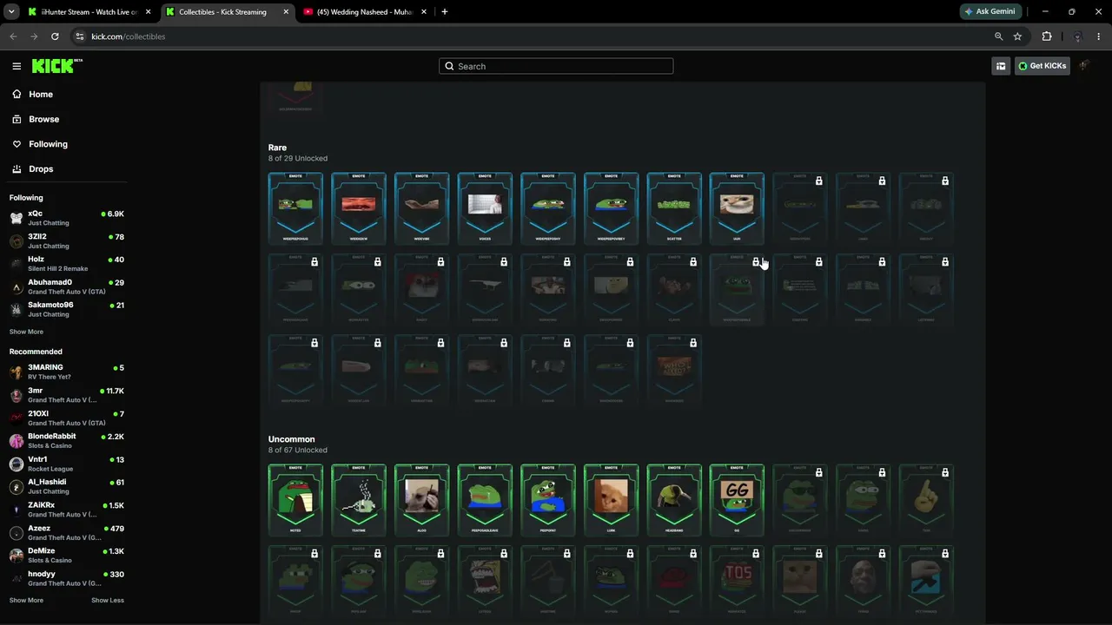Click the "8 of 67 Unlocked" Uncommon count

[x=298, y=451]
